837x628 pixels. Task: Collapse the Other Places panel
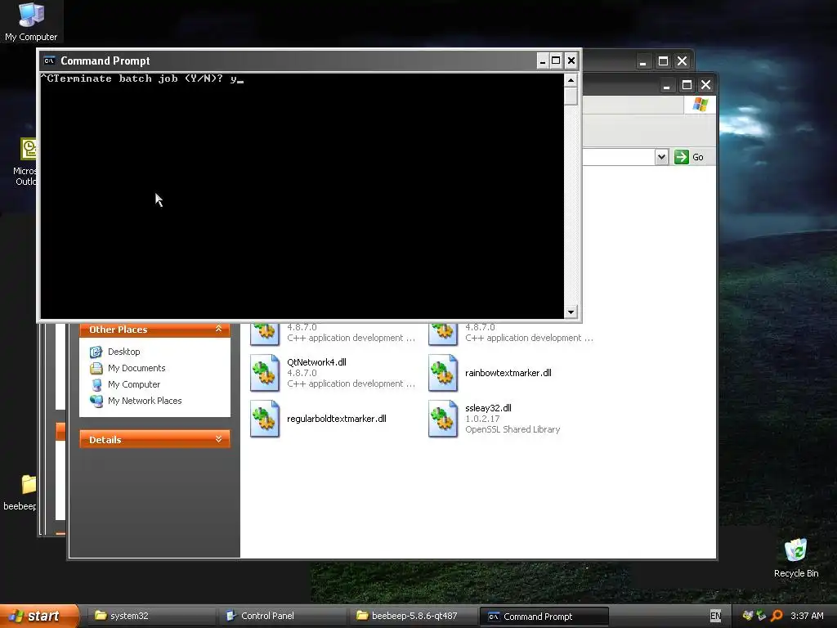[218, 329]
